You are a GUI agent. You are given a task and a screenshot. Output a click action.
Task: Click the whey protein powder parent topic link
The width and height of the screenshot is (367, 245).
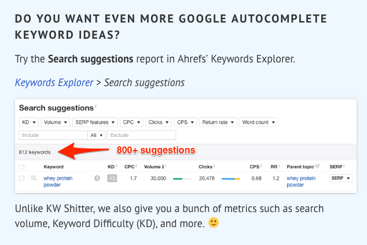(x=301, y=181)
